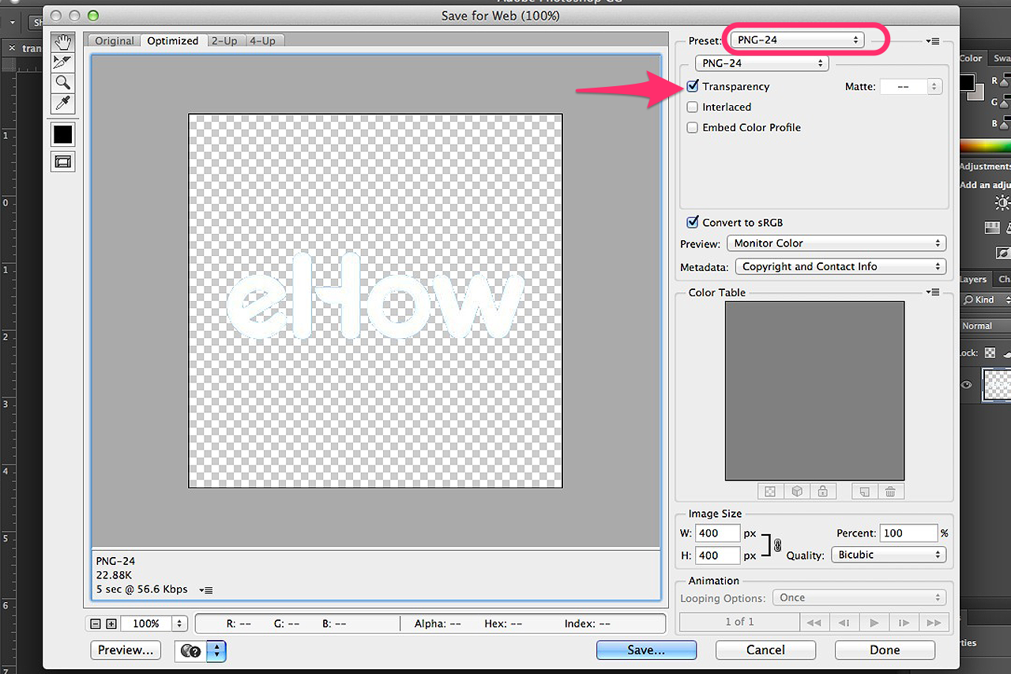1011x674 pixels.
Task: Click the eHow image preview canvas
Action: coord(375,301)
